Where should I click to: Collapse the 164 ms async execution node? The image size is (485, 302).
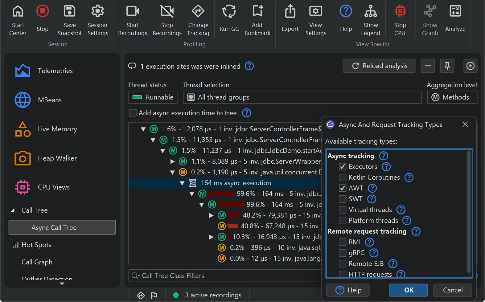tap(182, 183)
